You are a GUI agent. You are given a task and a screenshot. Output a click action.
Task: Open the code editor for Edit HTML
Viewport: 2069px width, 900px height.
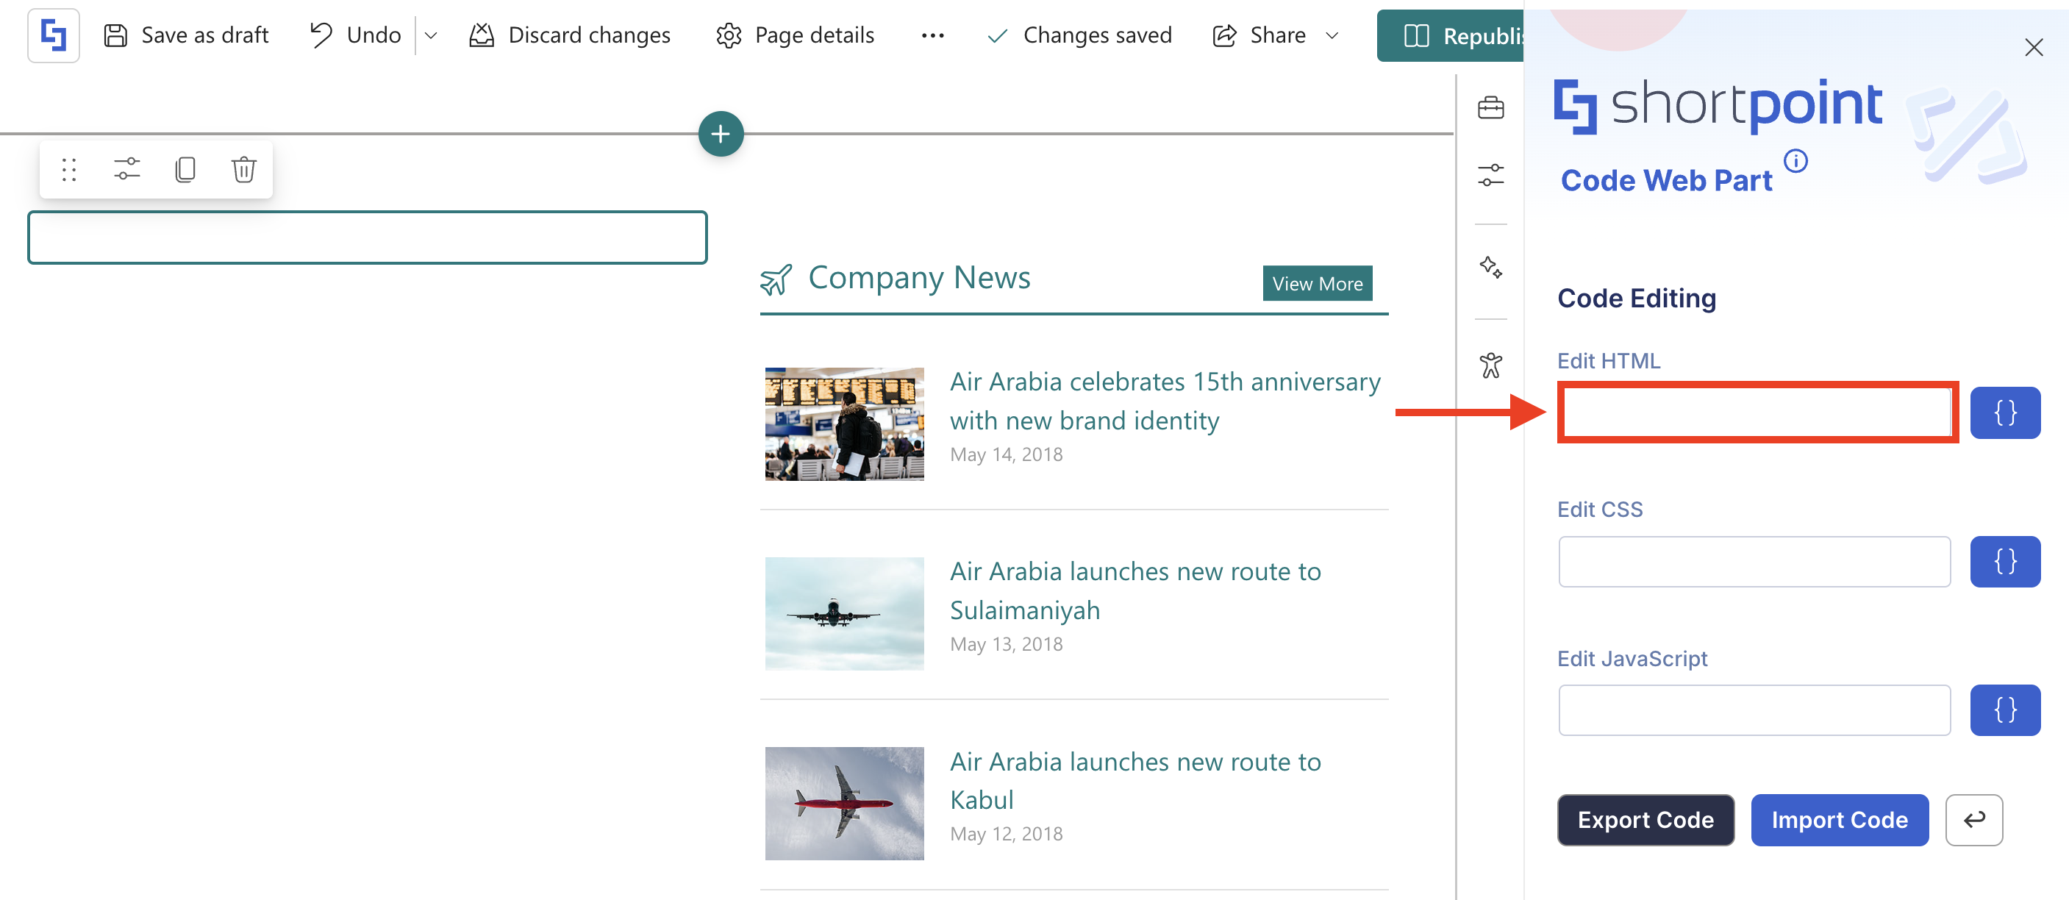(2004, 413)
